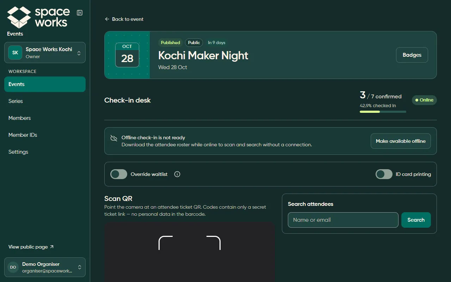
Task: Click the '3 / 7 confirmed' count
Action: 381,95
